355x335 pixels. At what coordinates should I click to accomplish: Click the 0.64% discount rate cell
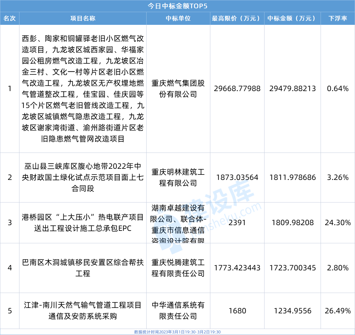[x=337, y=89]
